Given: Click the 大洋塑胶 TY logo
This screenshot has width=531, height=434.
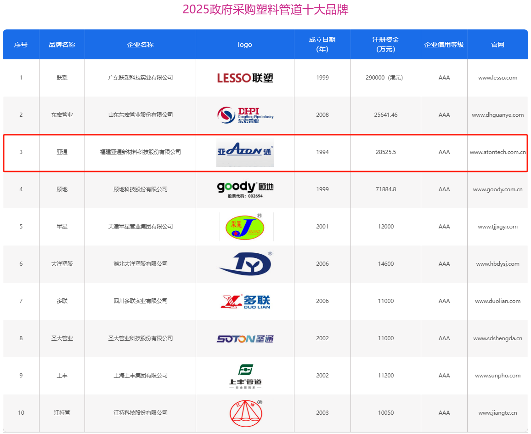Looking at the screenshot, I should point(245,264).
